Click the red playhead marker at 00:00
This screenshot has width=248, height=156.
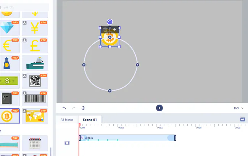[80, 125]
